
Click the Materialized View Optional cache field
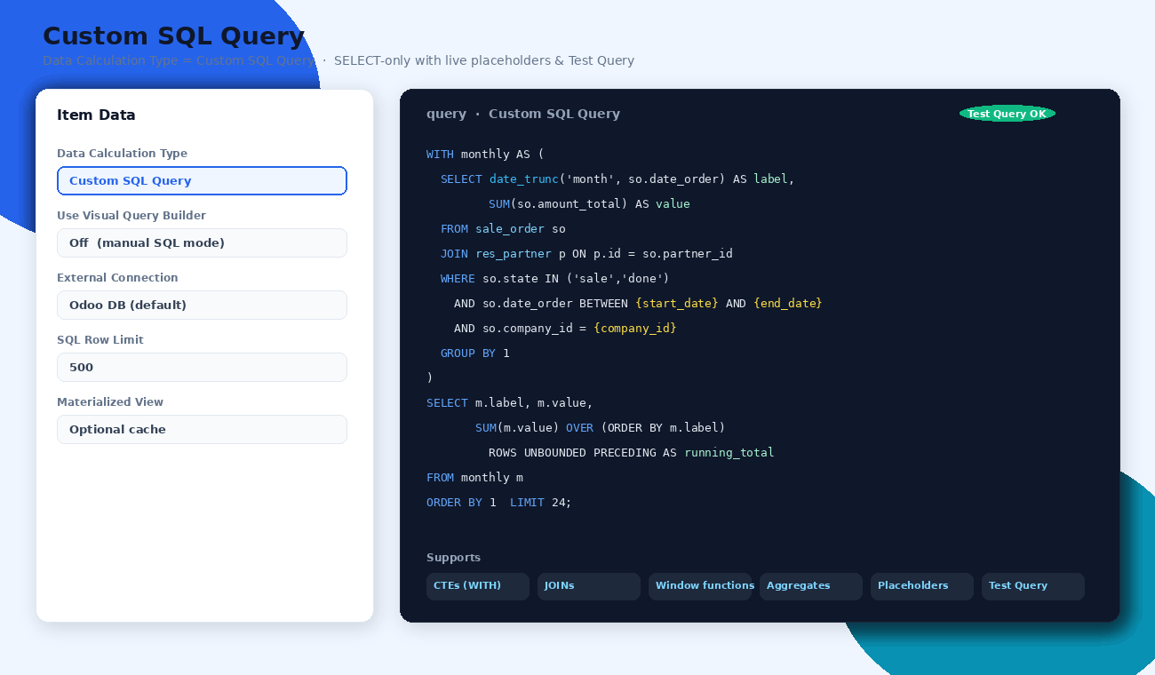tap(202, 429)
